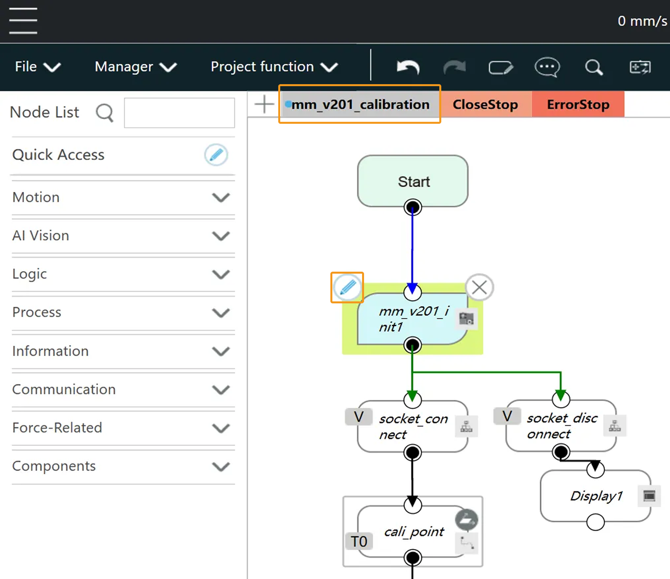Select the Start node
The height and width of the screenshot is (579, 670).
click(x=413, y=181)
